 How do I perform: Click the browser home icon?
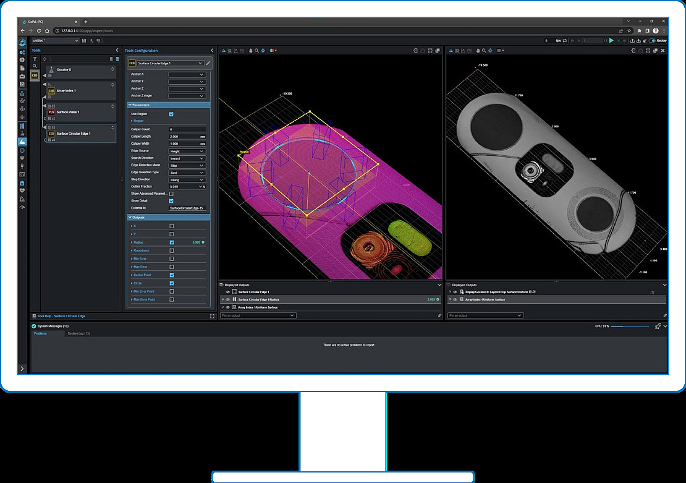pos(47,31)
